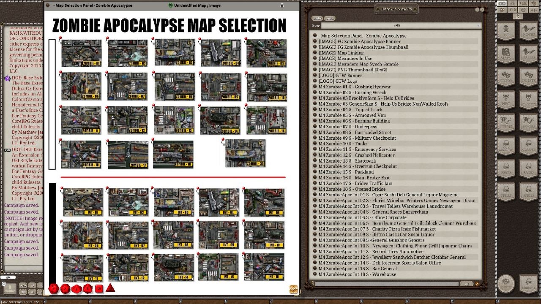Open the Skills sidebar button
541x304 pixels.
pyautogui.click(x=506, y=191)
